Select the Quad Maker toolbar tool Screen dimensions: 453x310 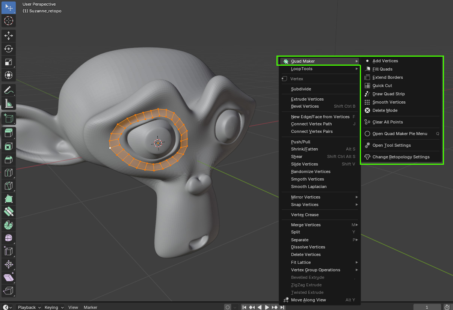[x=9, y=212]
